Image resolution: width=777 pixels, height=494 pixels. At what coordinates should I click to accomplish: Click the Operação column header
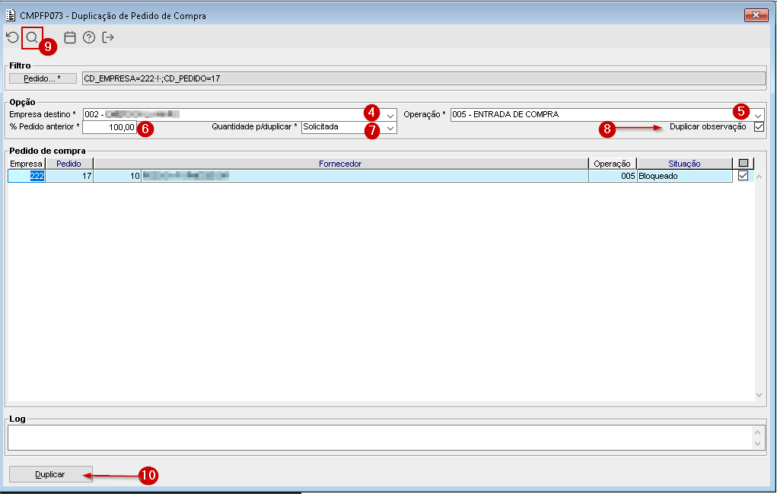pos(613,164)
